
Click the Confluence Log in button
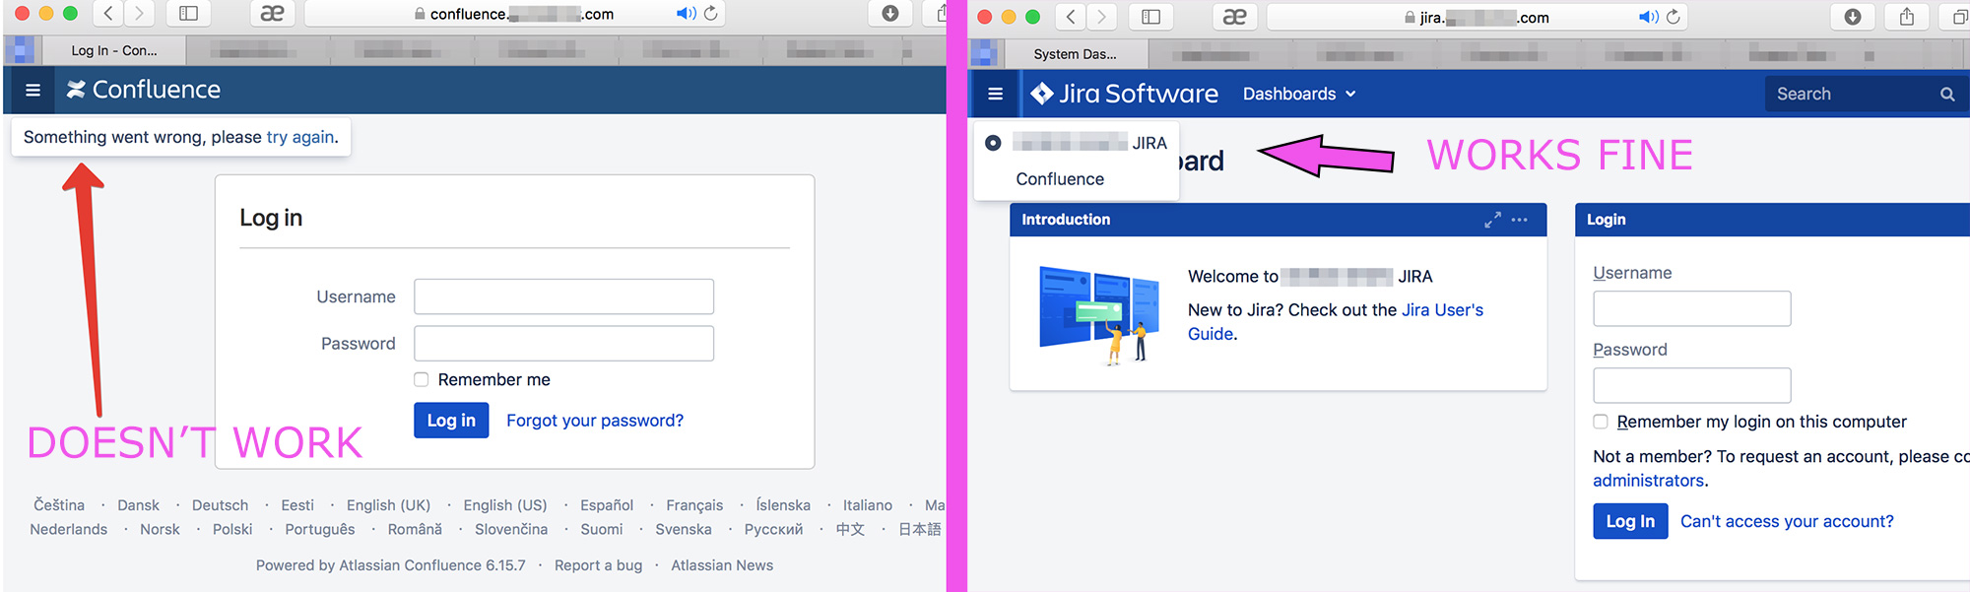coord(451,421)
